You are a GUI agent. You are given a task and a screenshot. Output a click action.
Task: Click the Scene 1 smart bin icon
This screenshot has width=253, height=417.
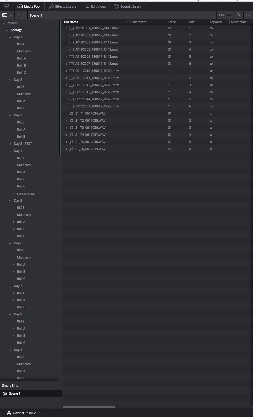tap(4, 394)
